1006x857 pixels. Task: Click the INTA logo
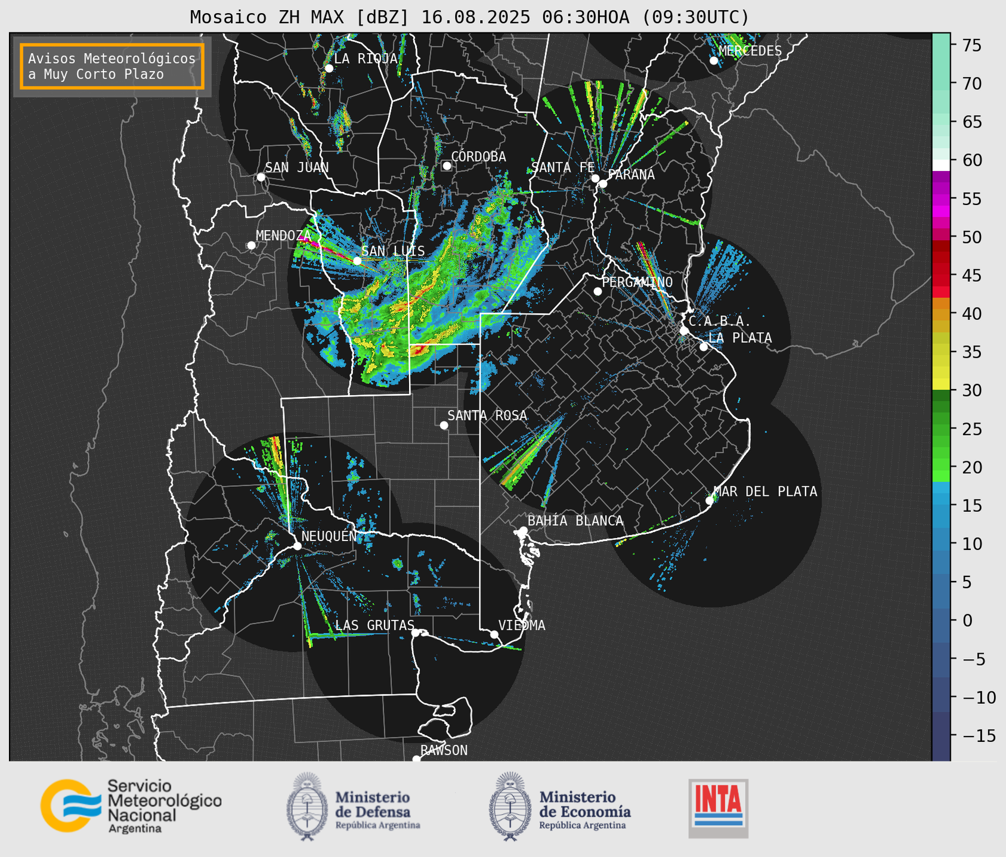point(719,808)
